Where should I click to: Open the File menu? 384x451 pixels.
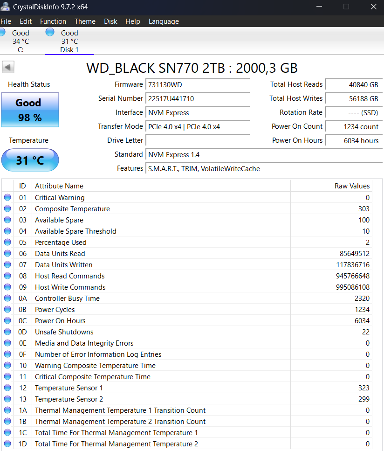6,21
